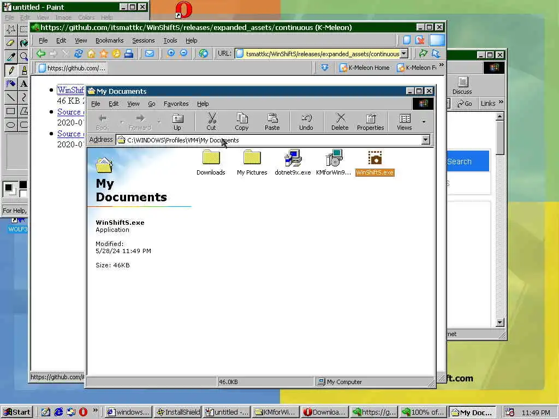Select the My Pictures folder

click(252, 163)
